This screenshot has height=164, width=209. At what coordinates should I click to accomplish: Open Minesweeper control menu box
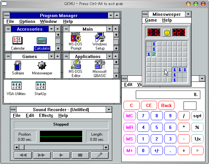(145, 14)
